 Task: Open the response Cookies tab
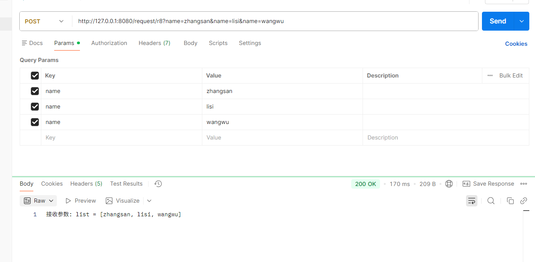coord(52,184)
